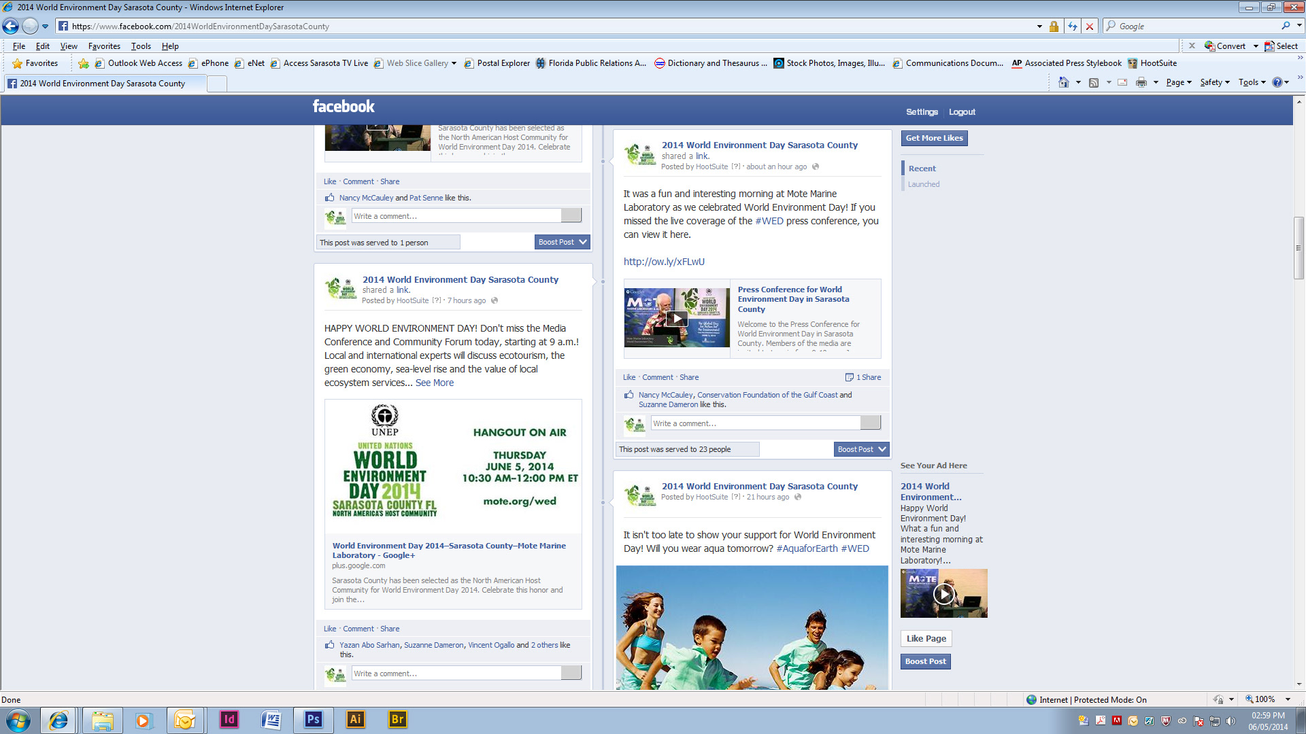Viewport: 1306px width, 734px height.
Task: Play the Mote video in See Your Ad Here
Action: (x=943, y=593)
